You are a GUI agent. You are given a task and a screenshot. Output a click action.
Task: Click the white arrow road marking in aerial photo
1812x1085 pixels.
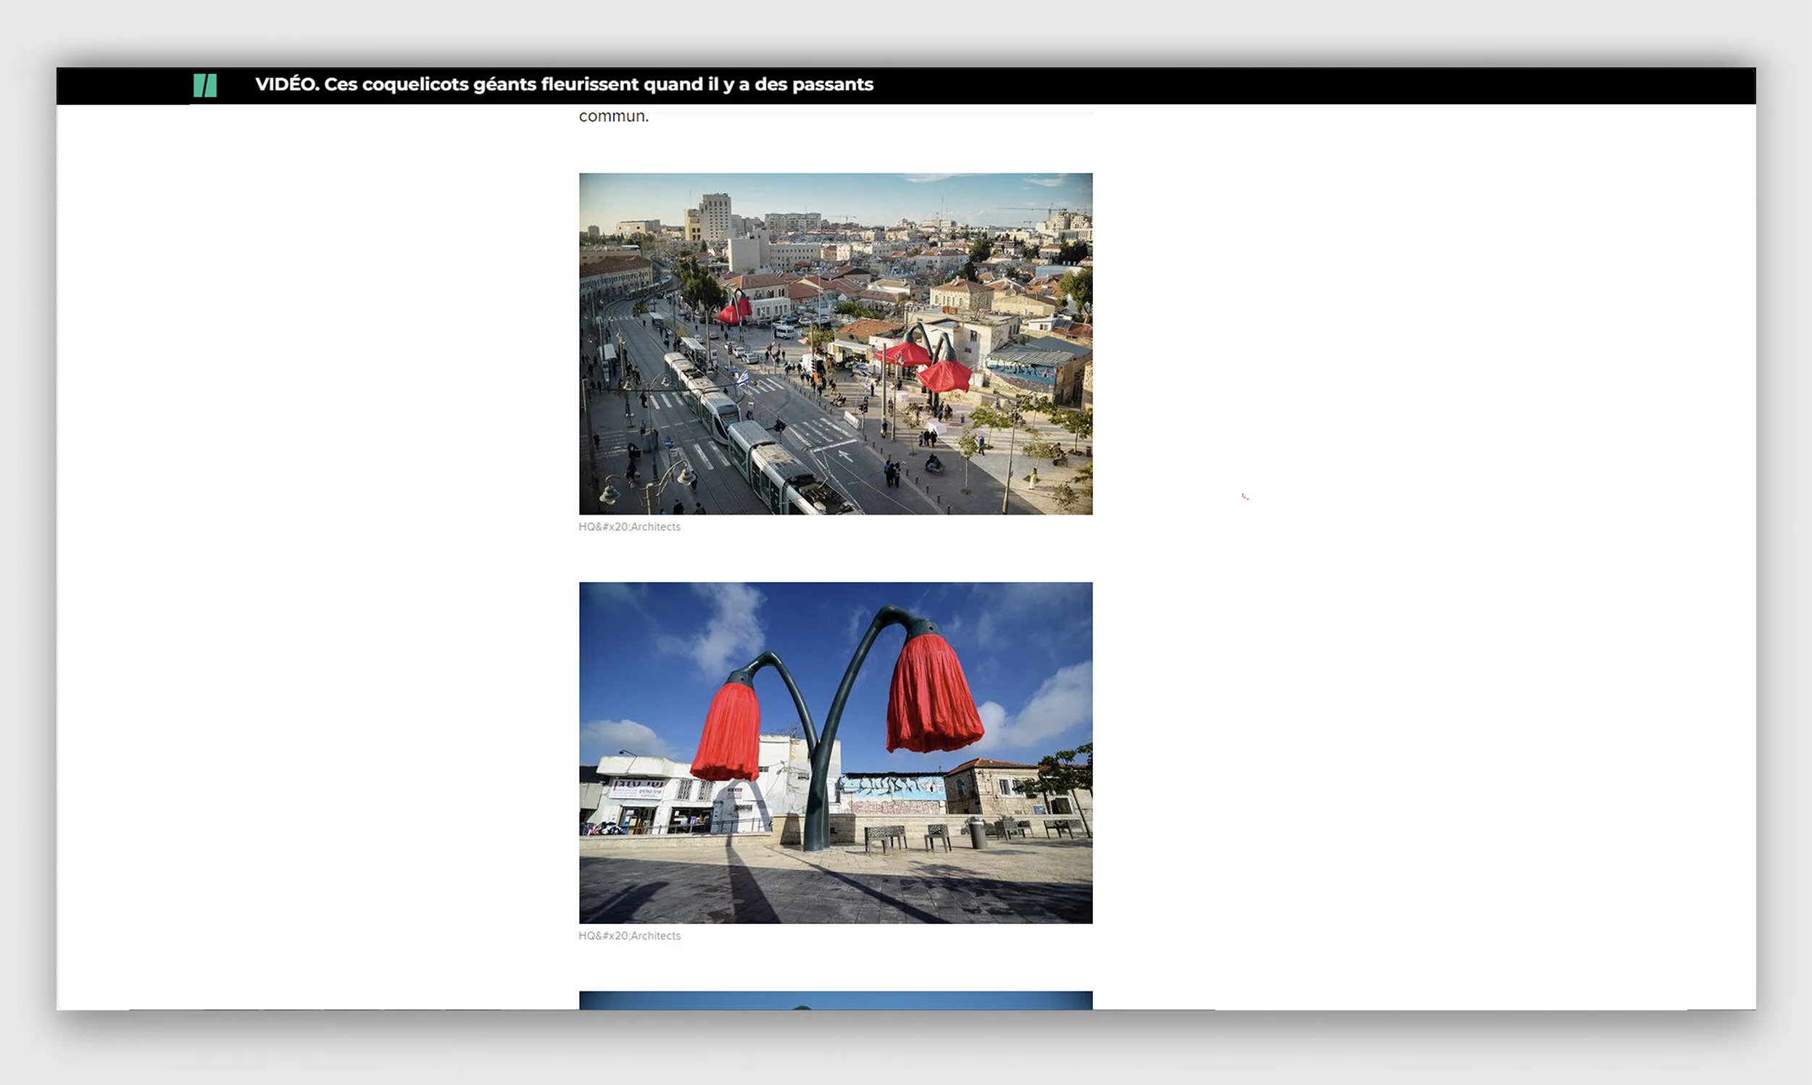click(x=845, y=455)
